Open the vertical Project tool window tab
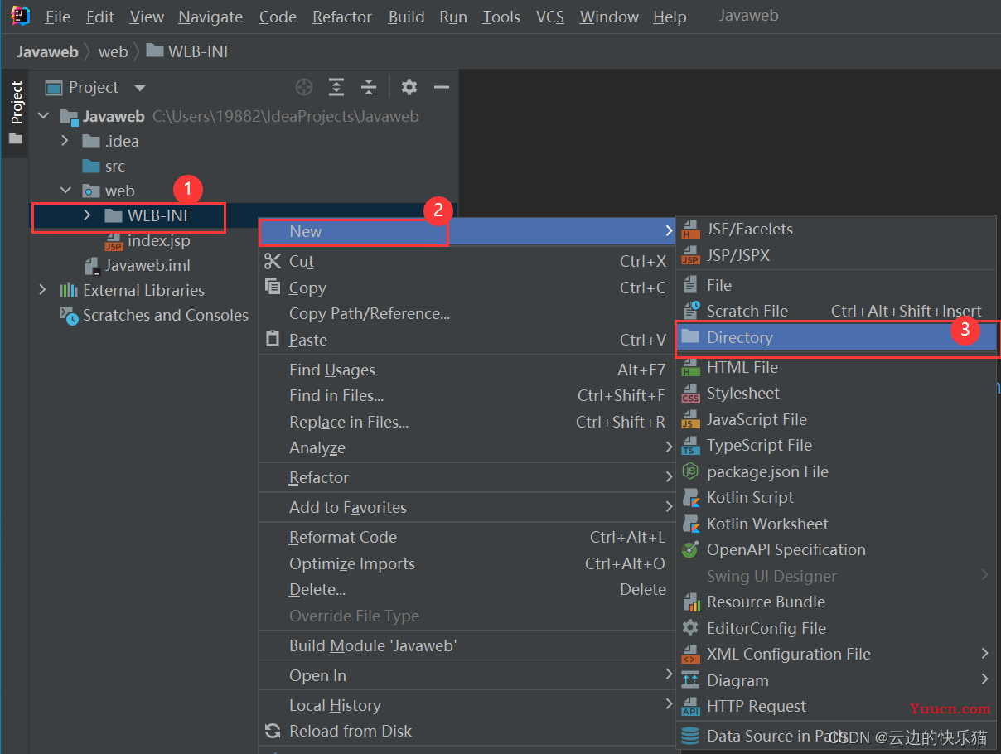 [x=16, y=113]
